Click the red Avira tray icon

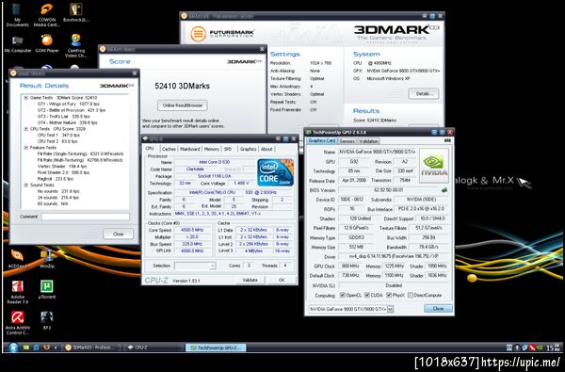point(532,348)
